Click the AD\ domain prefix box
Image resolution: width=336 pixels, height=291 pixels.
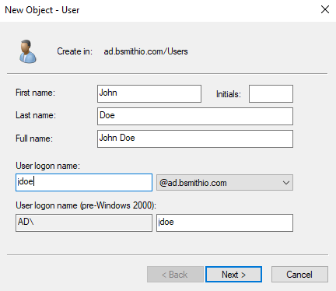[x=84, y=223]
